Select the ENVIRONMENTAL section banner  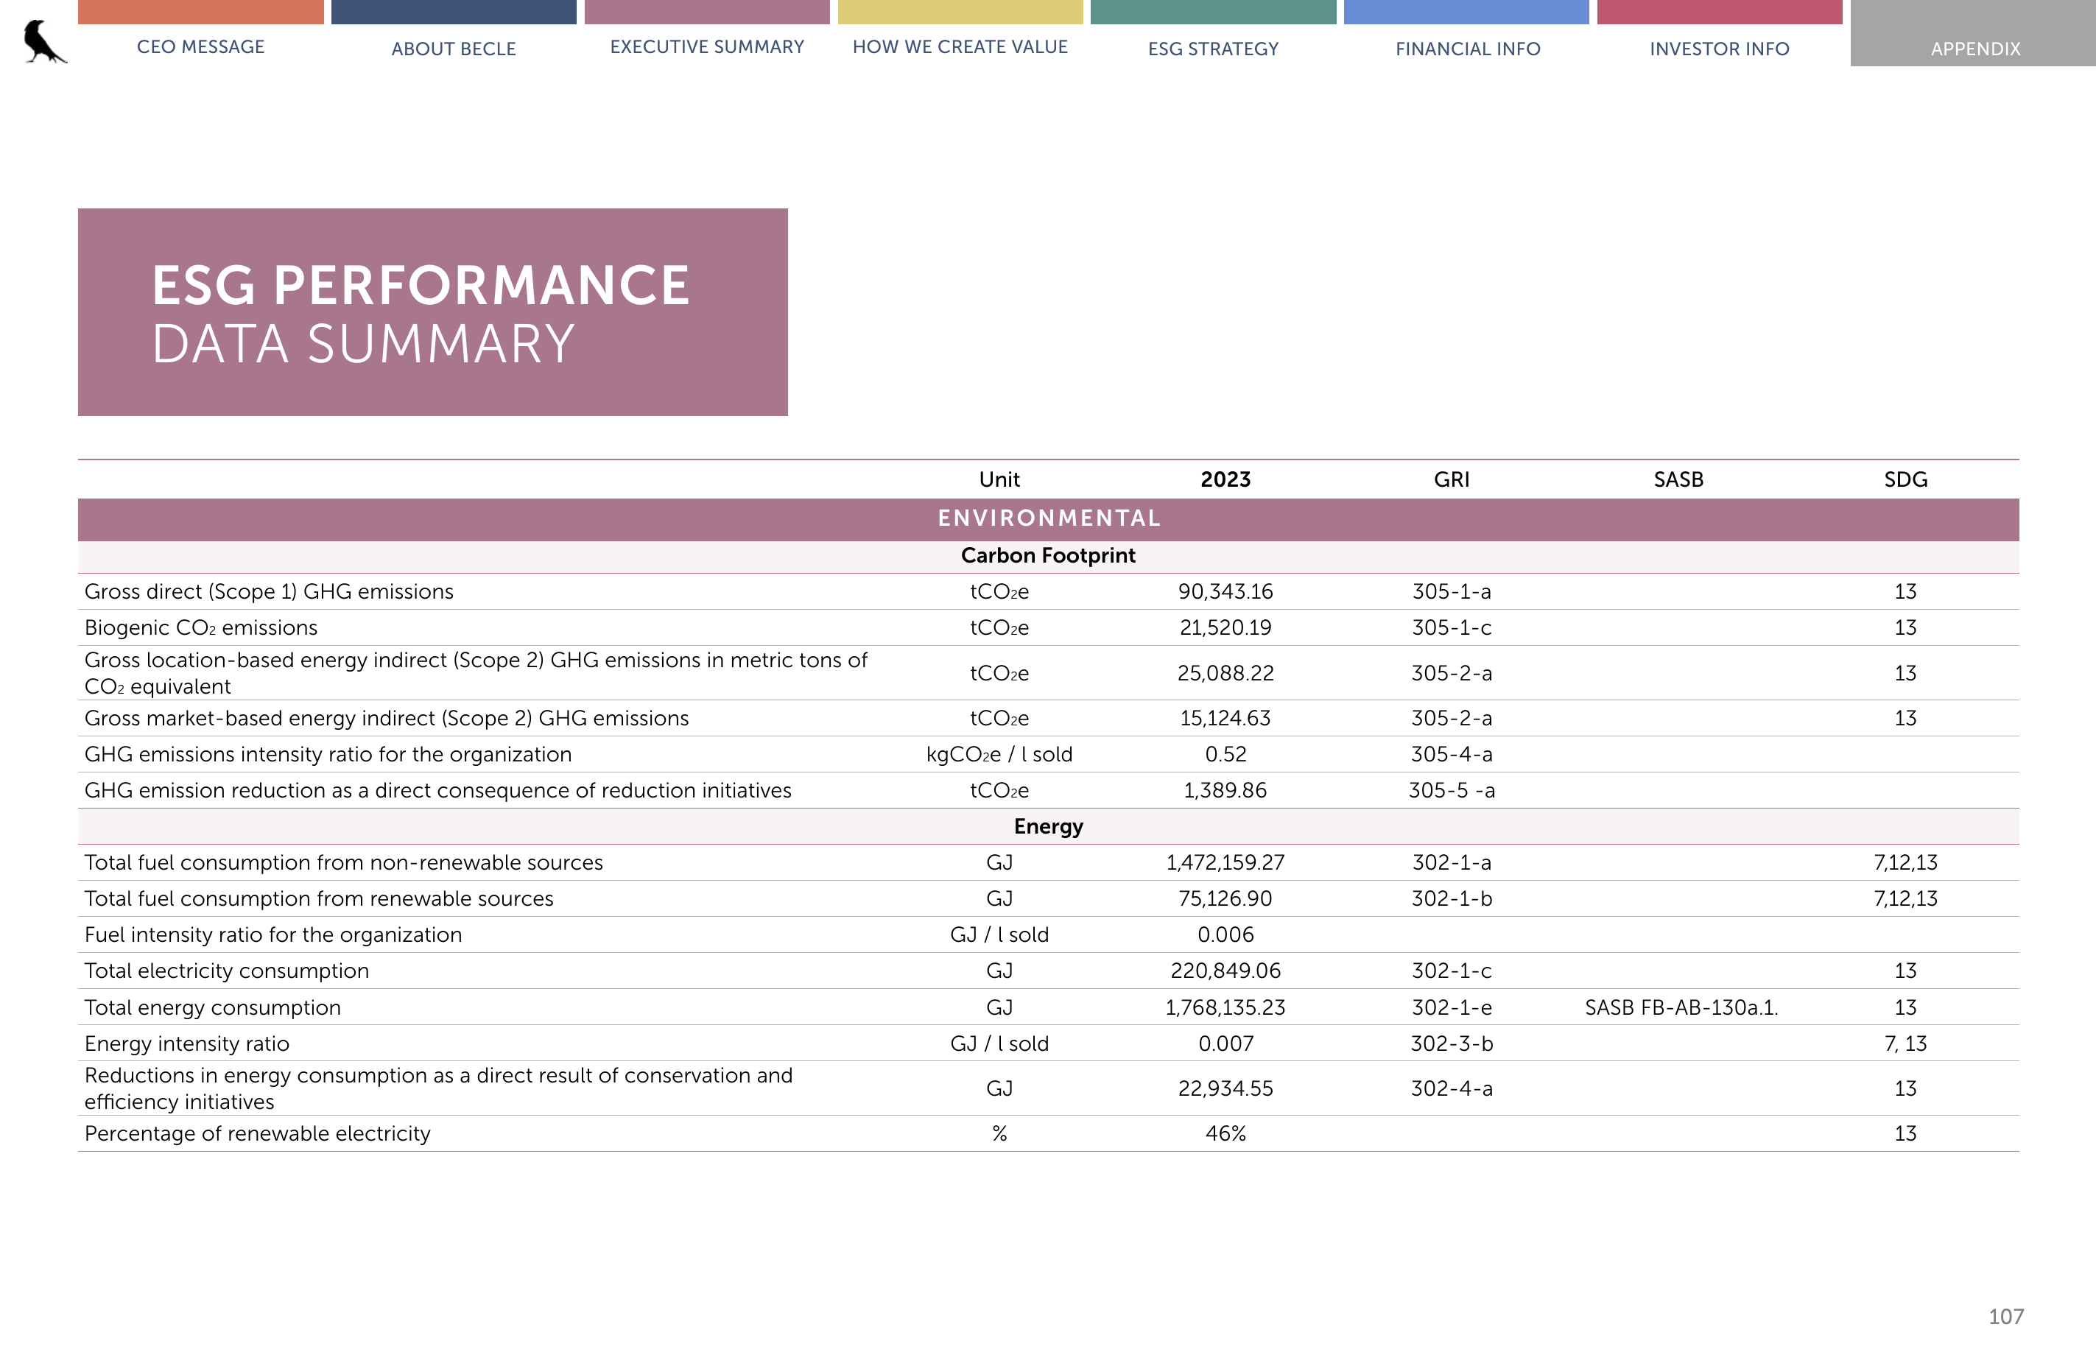pyautogui.click(x=1048, y=518)
